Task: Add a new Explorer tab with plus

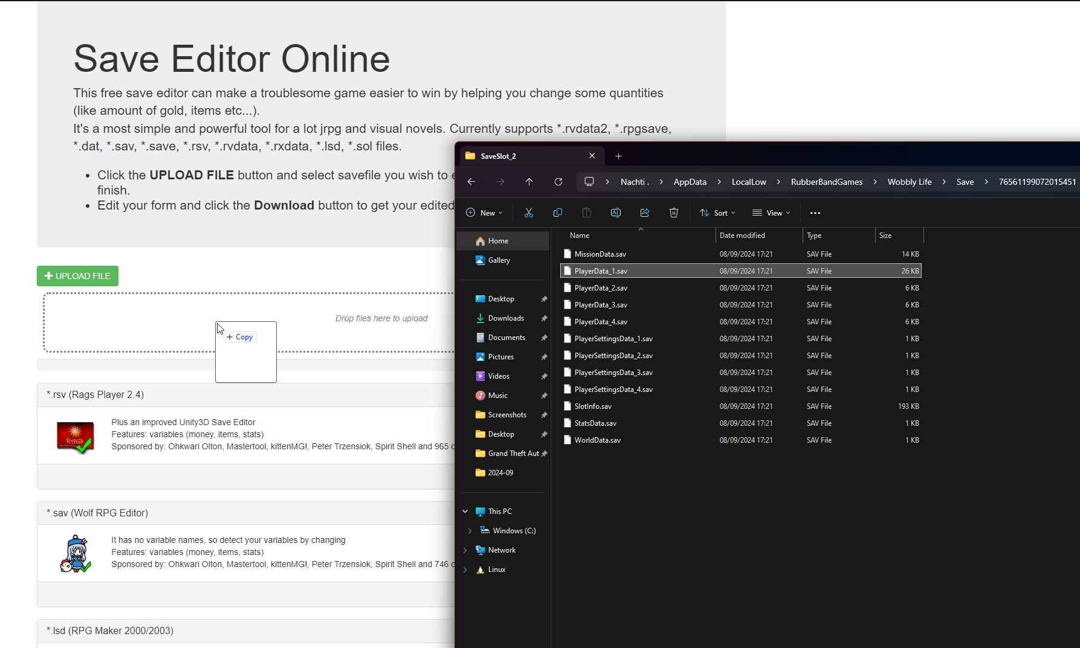Action: [x=618, y=156]
